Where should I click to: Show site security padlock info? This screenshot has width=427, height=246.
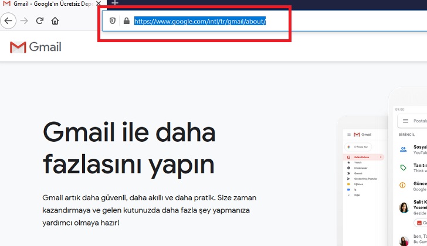click(126, 20)
